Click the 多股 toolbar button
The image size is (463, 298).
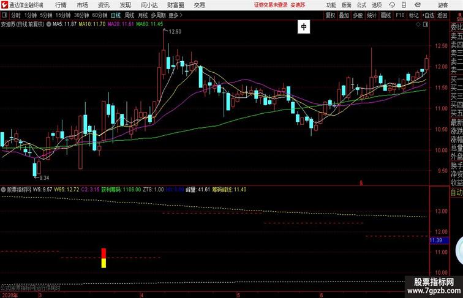pos(358,15)
